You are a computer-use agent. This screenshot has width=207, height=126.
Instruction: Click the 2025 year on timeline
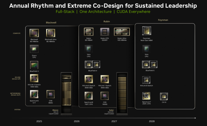tap(39, 121)
